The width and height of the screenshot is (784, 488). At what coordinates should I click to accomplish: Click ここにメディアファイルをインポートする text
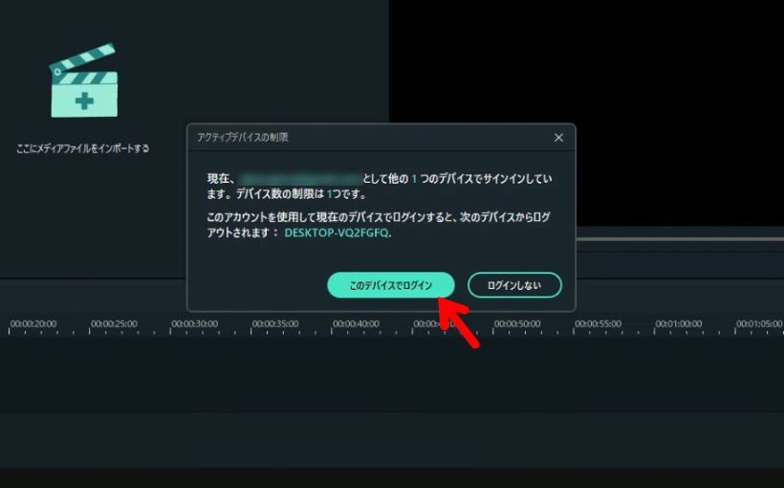click(x=82, y=148)
